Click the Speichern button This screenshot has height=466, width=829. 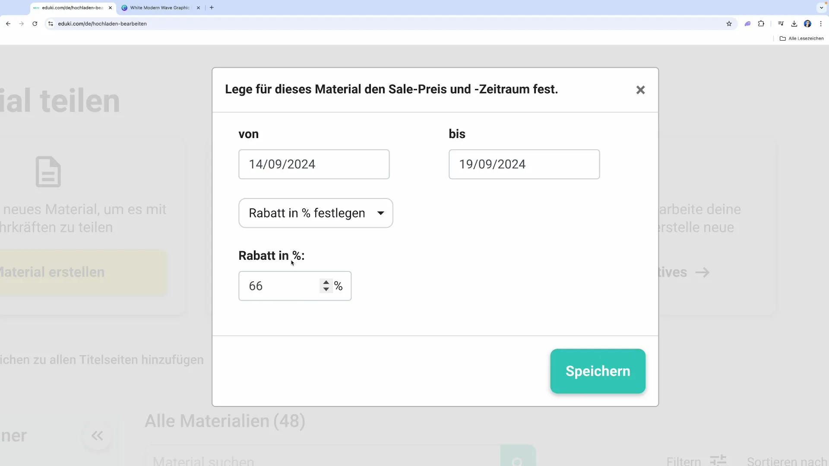598,371
